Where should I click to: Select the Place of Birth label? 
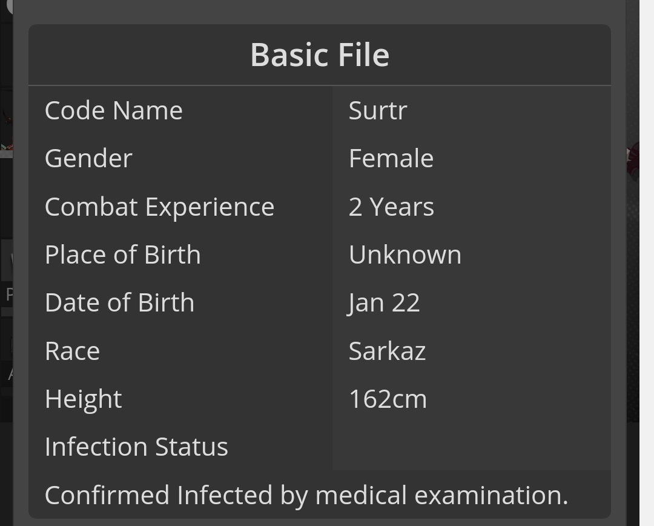(x=122, y=255)
